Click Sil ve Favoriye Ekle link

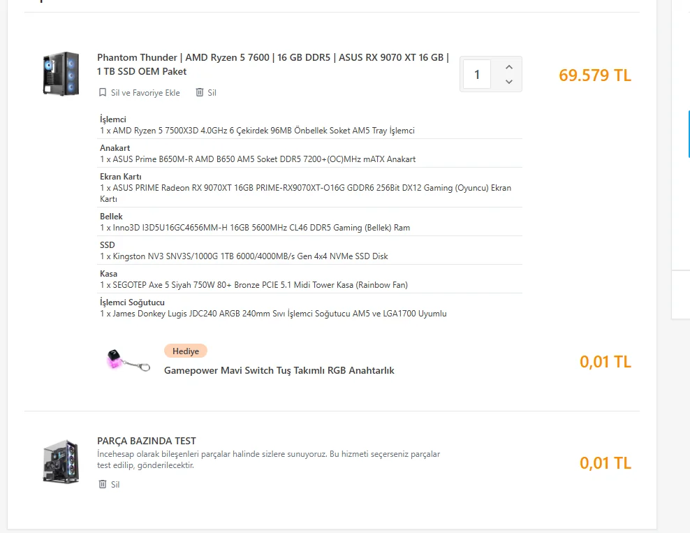[x=145, y=93]
